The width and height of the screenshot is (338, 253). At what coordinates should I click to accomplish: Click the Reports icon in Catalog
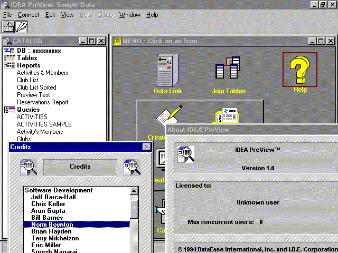click(x=10, y=65)
